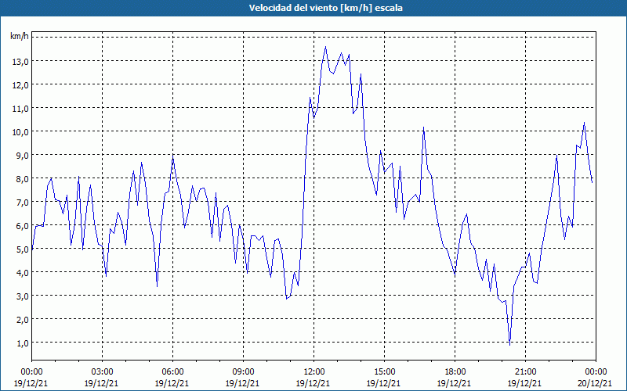Screen dimensions: 627x391
Task: Click the '03:00' time axis label
Action: [x=102, y=372]
